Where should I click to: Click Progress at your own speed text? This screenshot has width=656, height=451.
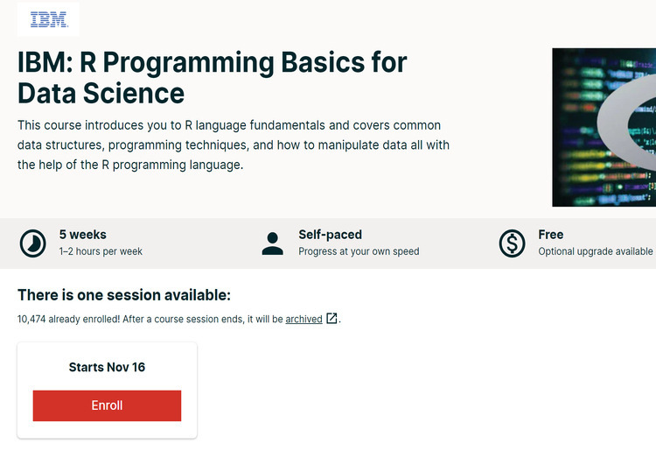point(359,251)
